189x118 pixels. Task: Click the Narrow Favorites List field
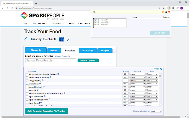(50, 60)
